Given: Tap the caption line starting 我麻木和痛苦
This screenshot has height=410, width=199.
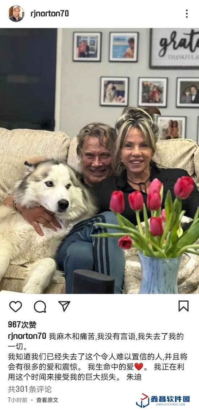Looking at the screenshot, I should [x=96, y=342].
